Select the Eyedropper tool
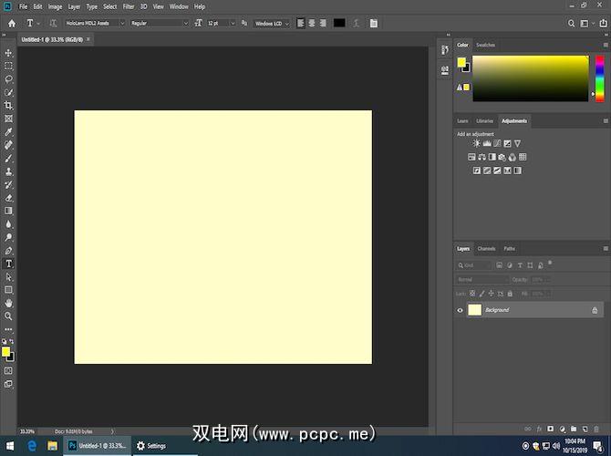The width and height of the screenshot is (611, 456). click(9, 132)
